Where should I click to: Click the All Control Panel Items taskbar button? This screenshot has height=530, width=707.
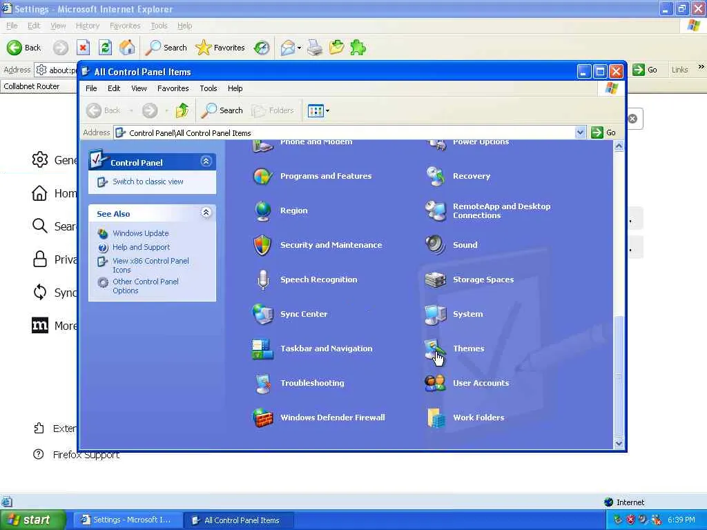tap(240, 520)
